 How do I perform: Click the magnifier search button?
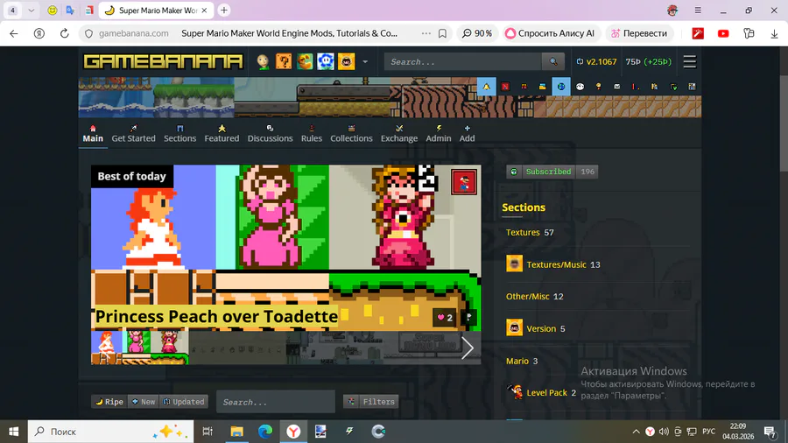pos(553,62)
